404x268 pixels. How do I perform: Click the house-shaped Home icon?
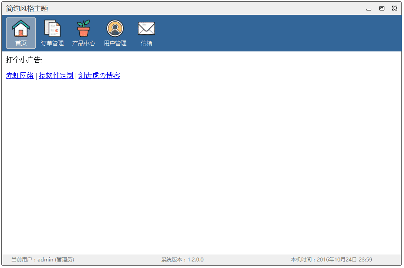point(21,29)
